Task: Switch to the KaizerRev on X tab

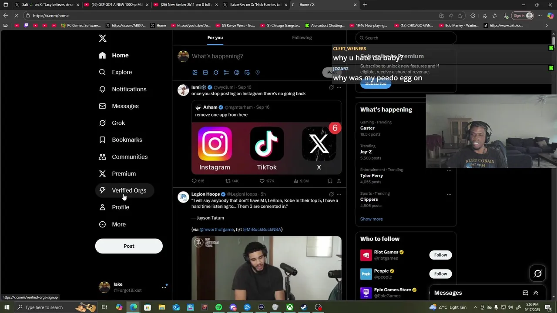Action: pos(256,5)
